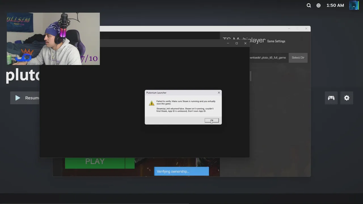Close the white-titled background window
This screenshot has height=204, width=363.
306,29
